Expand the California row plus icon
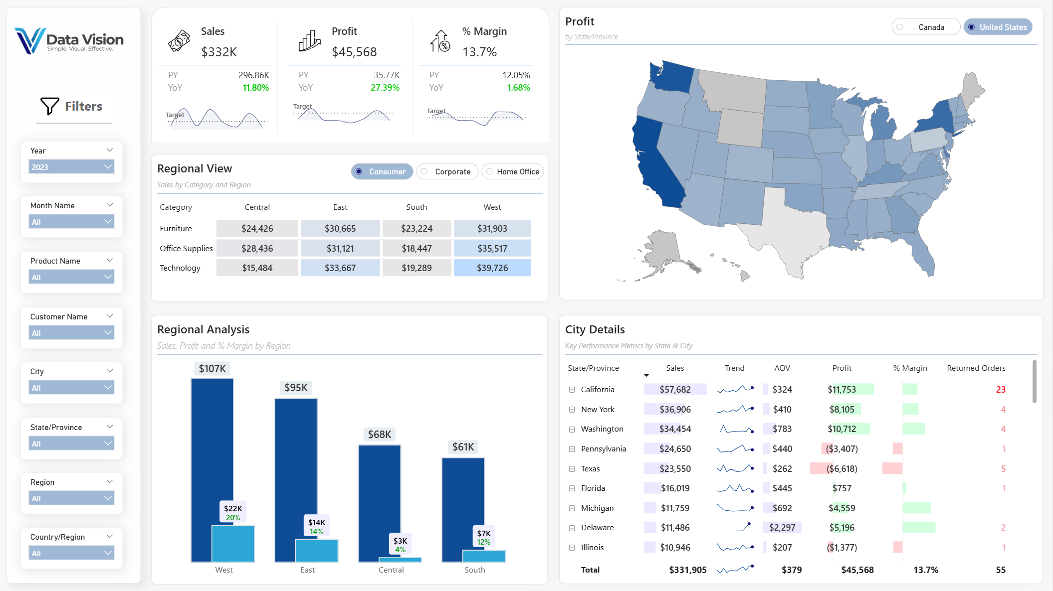The width and height of the screenshot is (1053, 591). tap(572, 390)
